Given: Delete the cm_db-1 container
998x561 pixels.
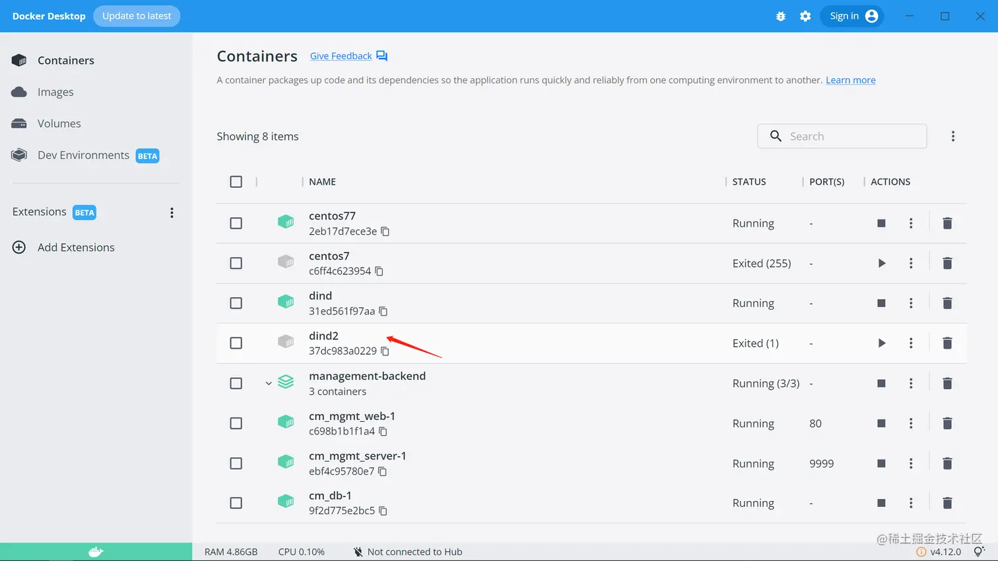Looking at the screenshot, I should point(947,503).
